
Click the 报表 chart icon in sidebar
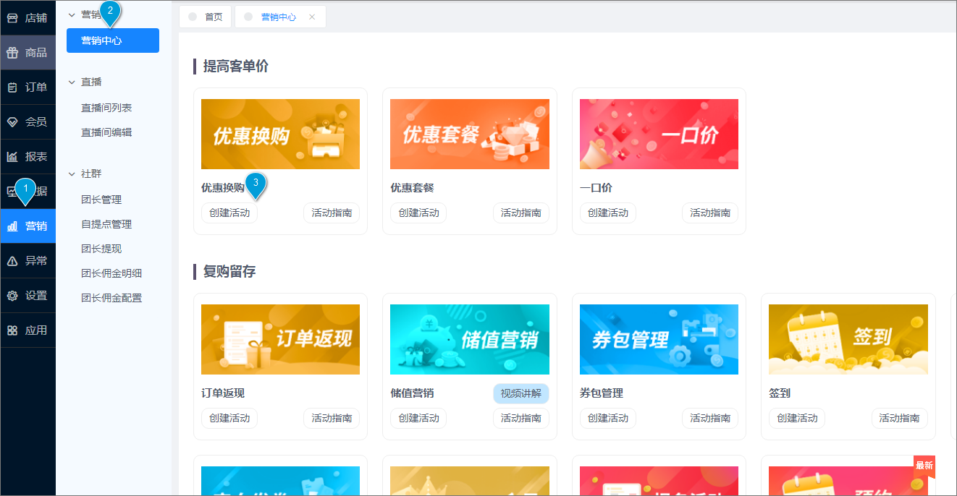(x=12, y=157)
